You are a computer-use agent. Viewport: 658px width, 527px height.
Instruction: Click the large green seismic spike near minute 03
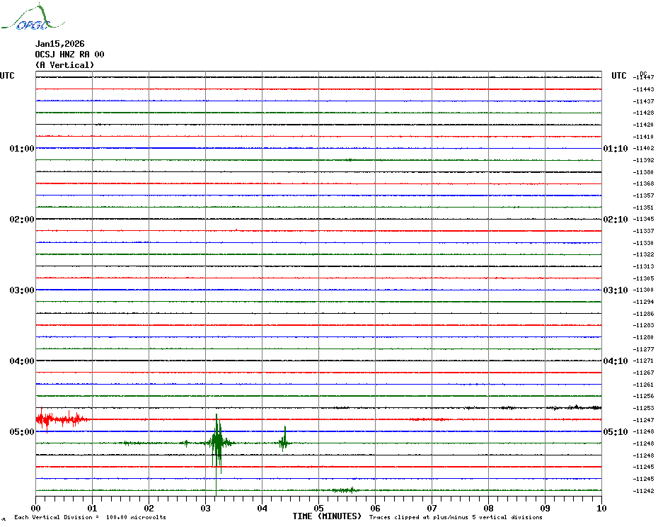(217, 443)
